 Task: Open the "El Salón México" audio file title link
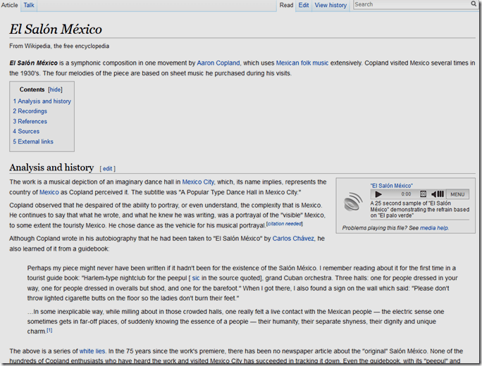(392, 186)
